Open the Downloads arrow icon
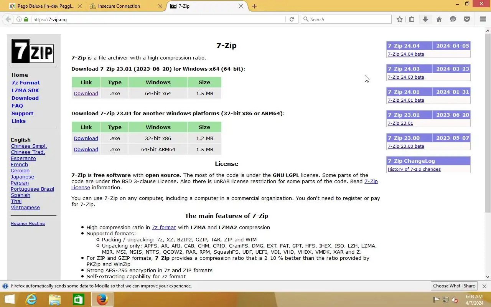Viewport: 491px width, 307px height. (425, 19)
